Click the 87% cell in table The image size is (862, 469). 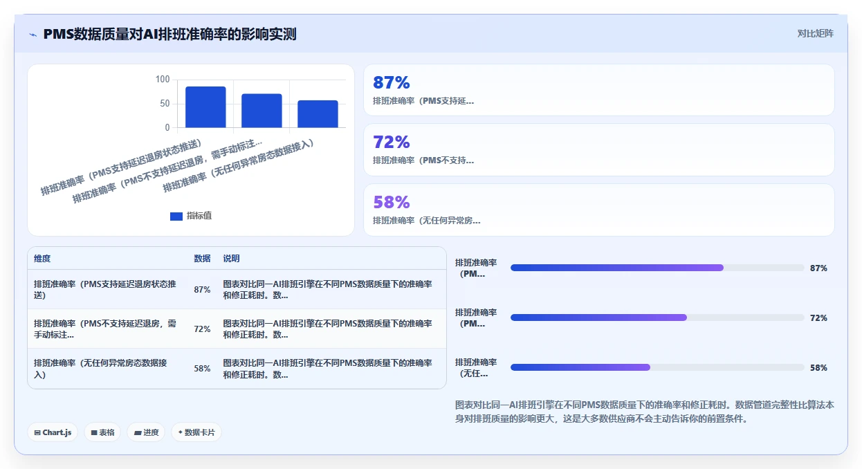click(202, 290)
